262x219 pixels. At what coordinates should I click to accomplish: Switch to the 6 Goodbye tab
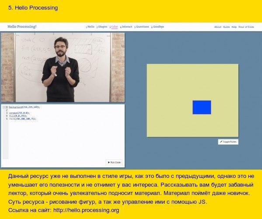click(x=157, y=27)
